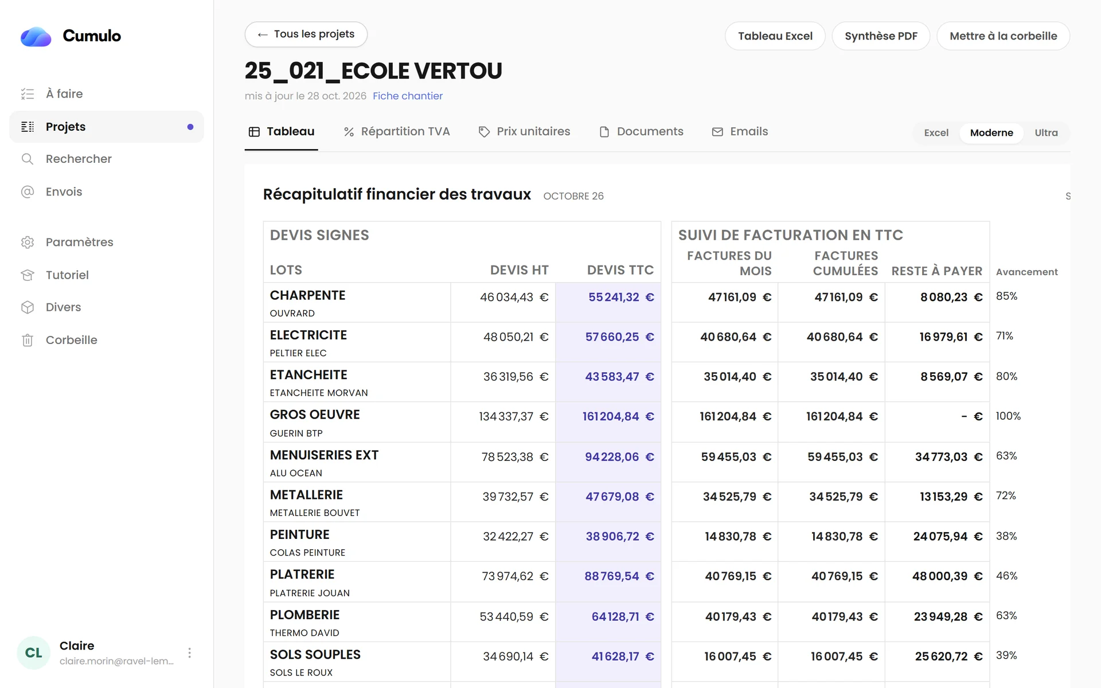
Task: Click the PLATRERIE avancement 46%
Action: 1007,576
